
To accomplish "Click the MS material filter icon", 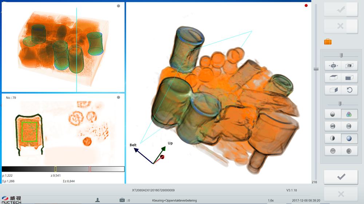I will 333,126.
